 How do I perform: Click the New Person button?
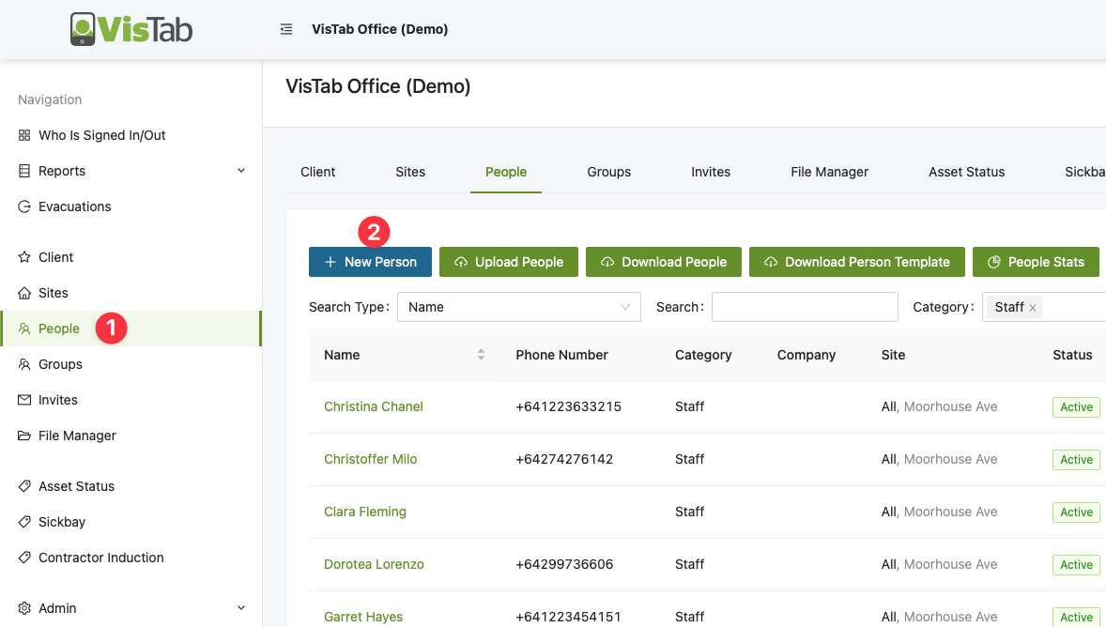click(x=370, y=262)
